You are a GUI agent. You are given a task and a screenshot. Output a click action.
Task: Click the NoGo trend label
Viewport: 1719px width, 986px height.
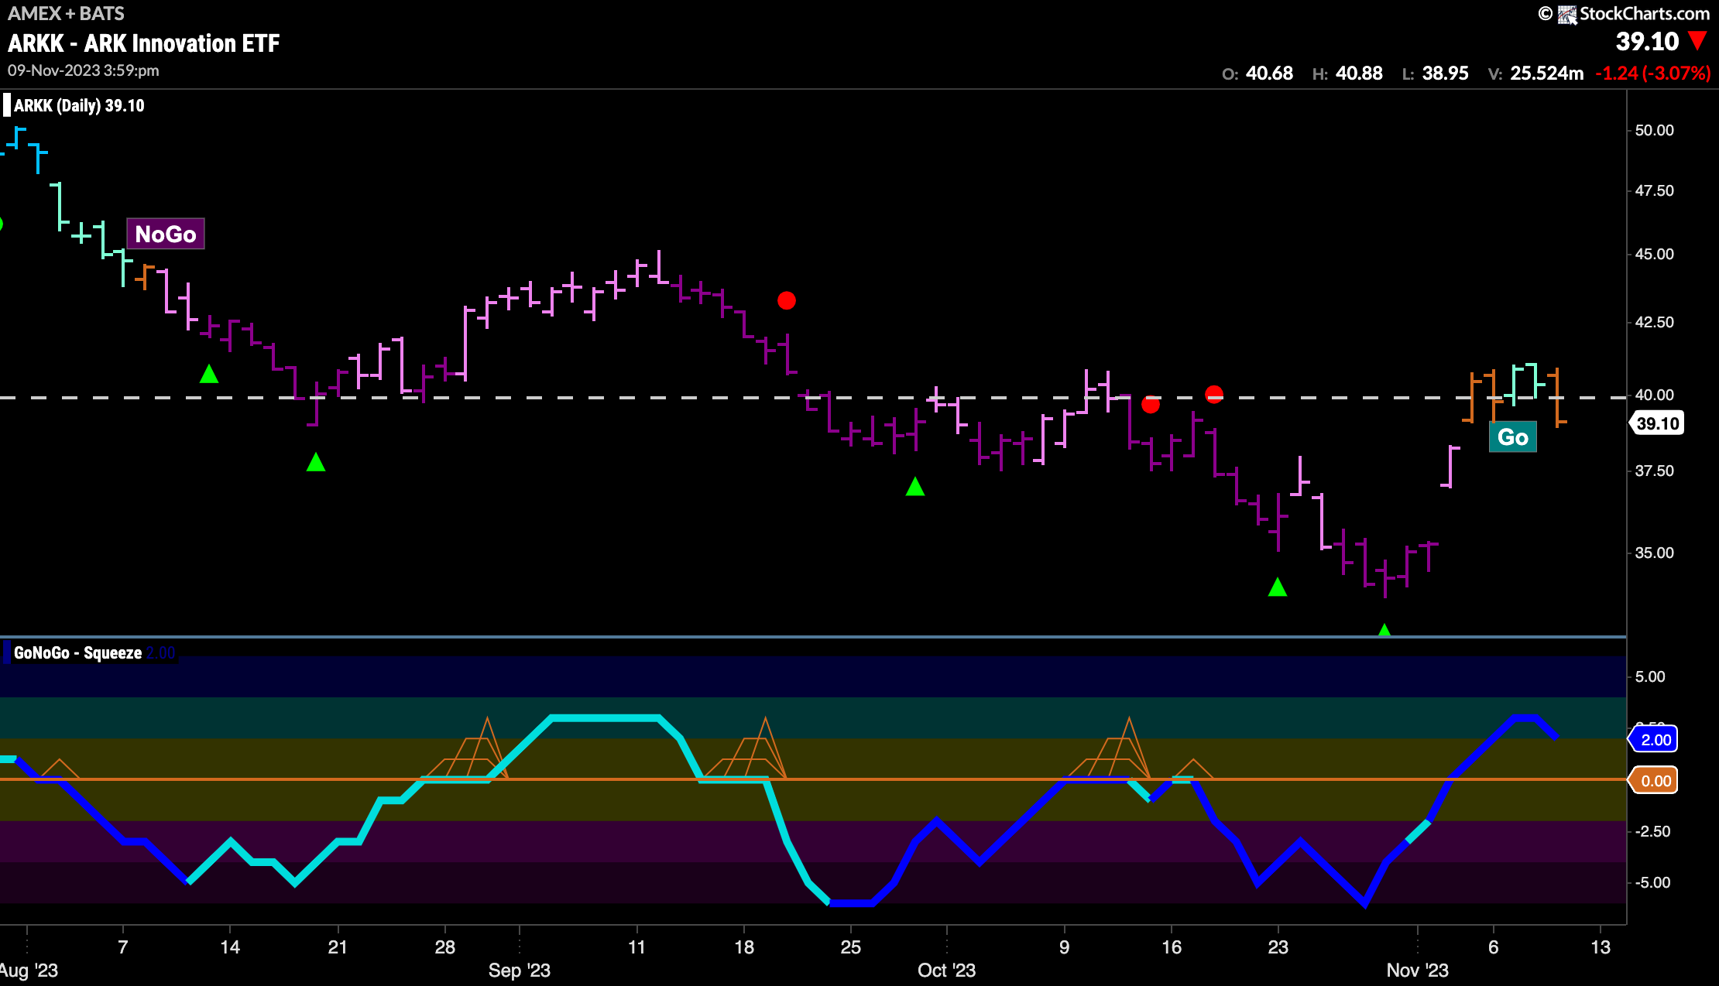[166, 234]
